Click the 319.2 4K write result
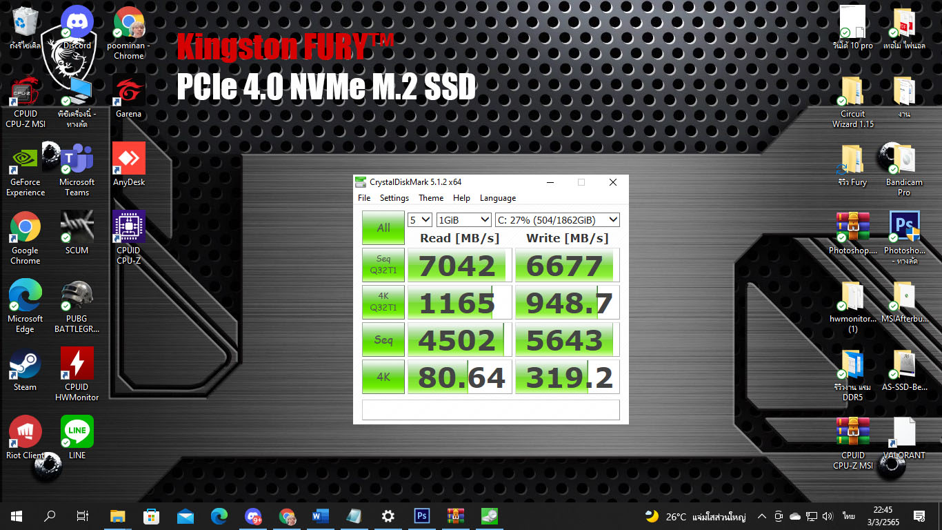Image resolution: width=942 pixels, height=530 pixels. [x=568, y=377]
